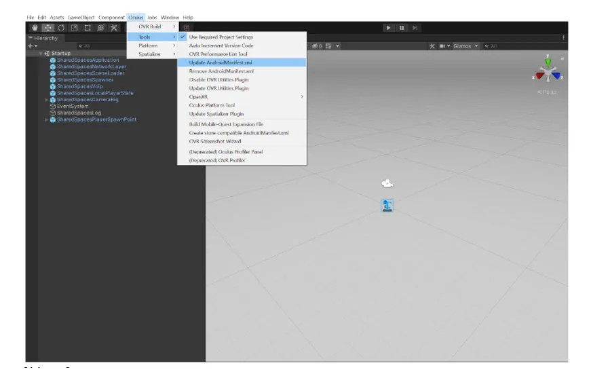Viewport: 591px width, 374px height.
Task: Open the File menu
Action: 30,18
